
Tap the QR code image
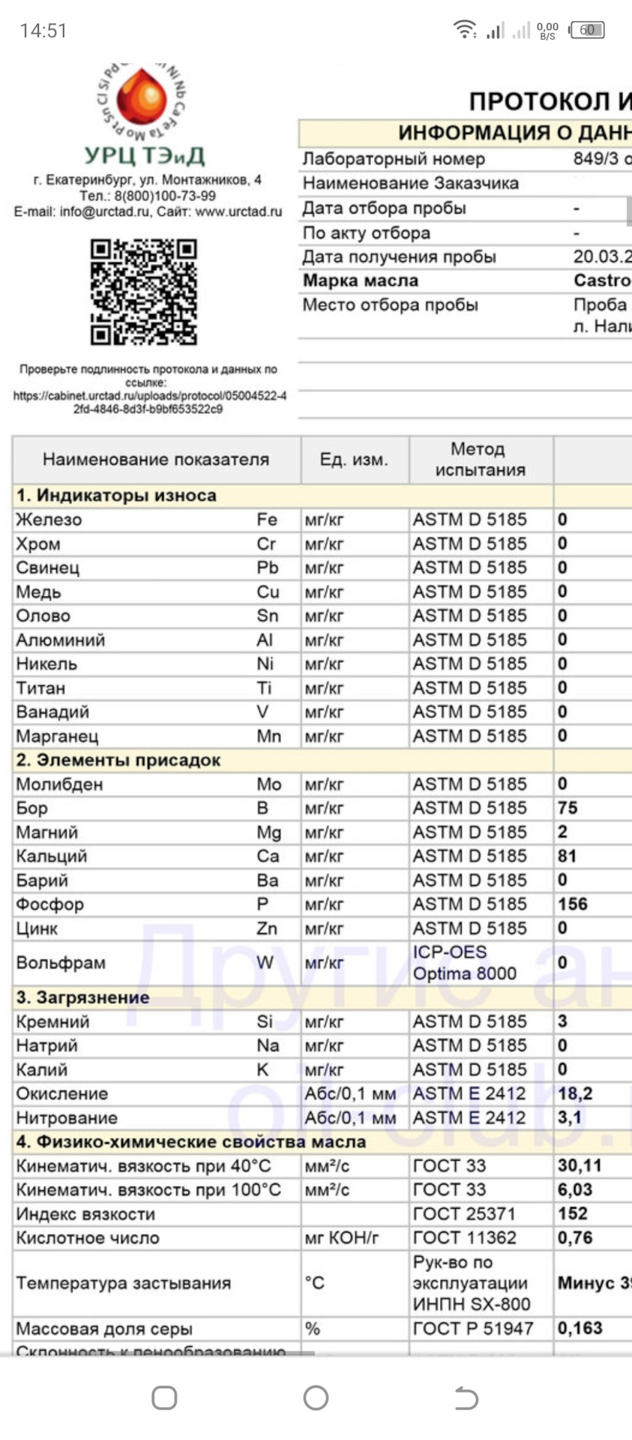tap(144, 292)
